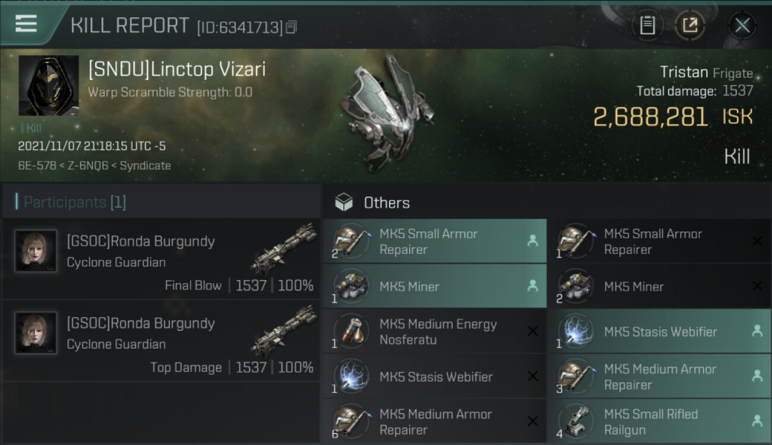This screenshot has width=772, height=445.
Task: Click Linctop Vizari's pilot portrait
Action: click(x=49, y=85)
